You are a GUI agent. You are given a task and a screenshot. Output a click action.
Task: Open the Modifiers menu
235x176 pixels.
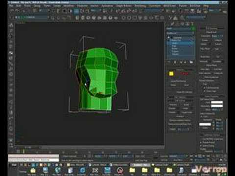[x=69, y=6]
